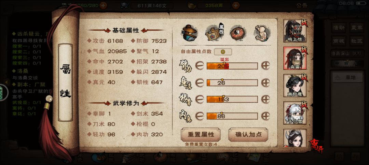This screenshot has height=165, width=369.
Task: Select the 于小雪 character portrait
Action: coord(295,112)
